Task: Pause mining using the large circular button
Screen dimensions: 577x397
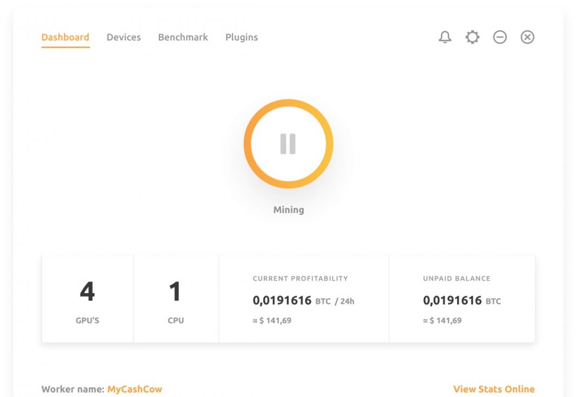Action: click(x=288, y=144)
